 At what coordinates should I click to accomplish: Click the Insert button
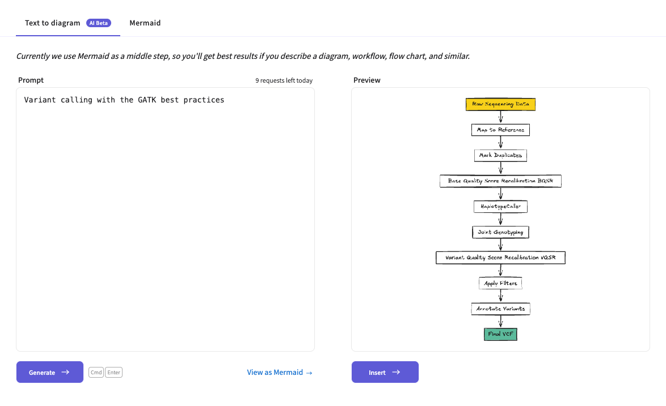pos(385,372)
